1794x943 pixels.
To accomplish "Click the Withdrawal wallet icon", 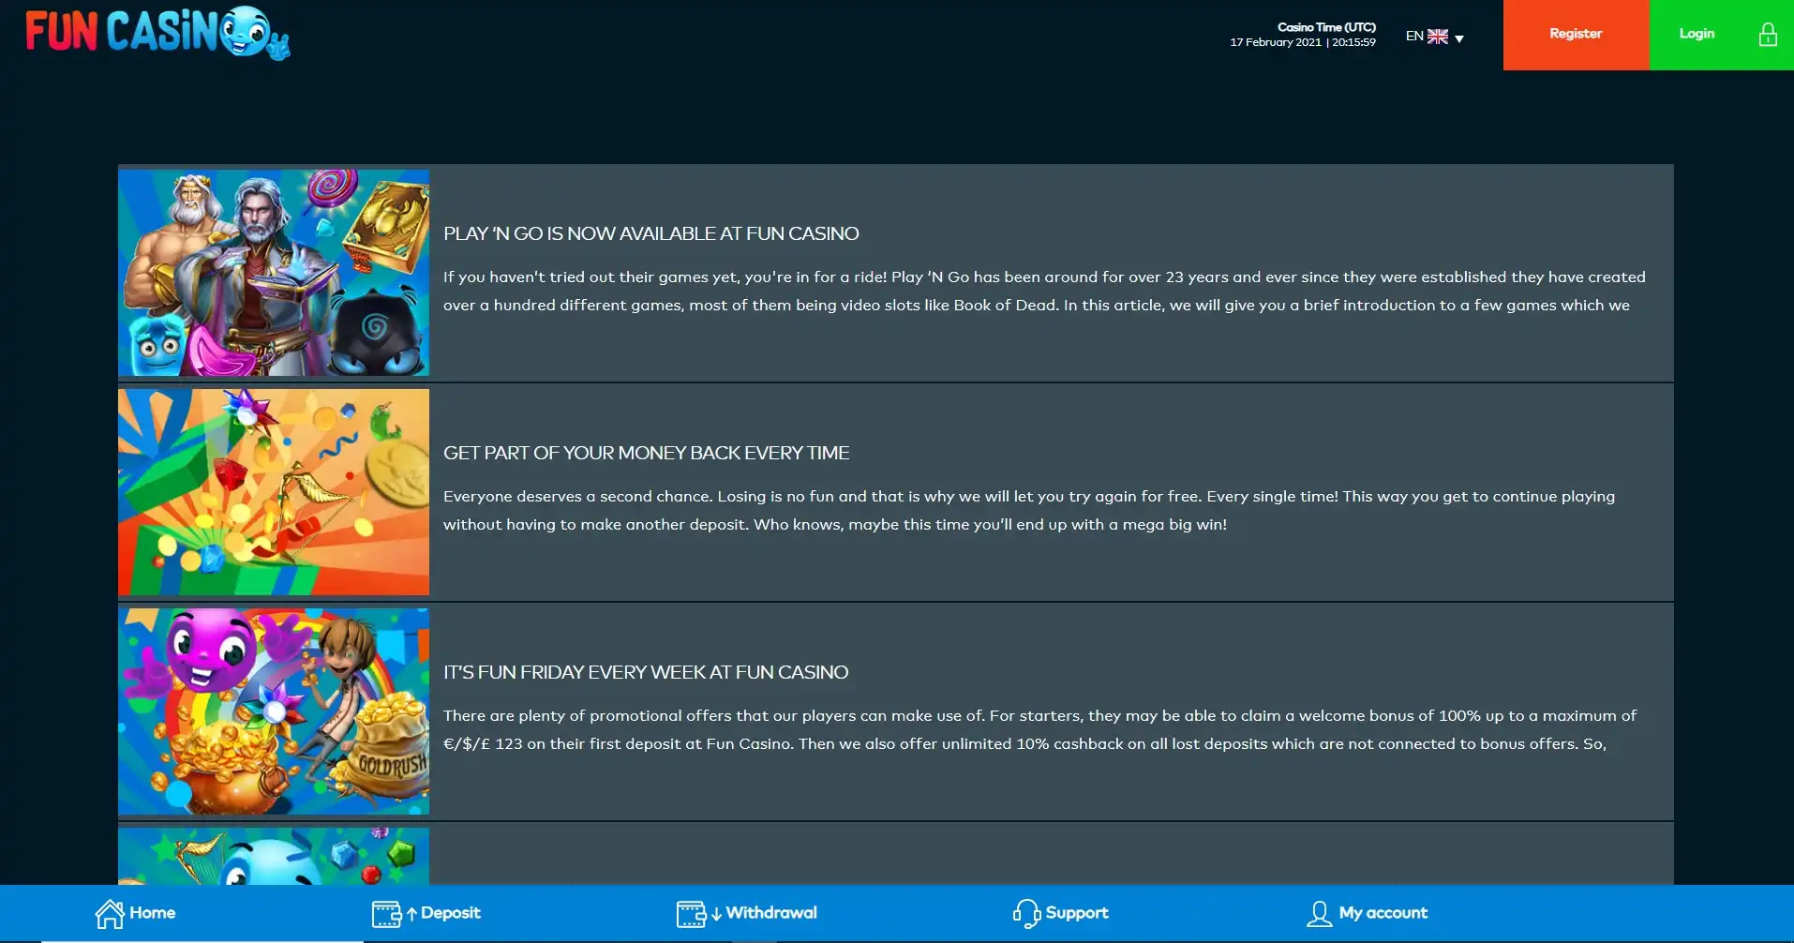I will pyautogui.click(x=691, y=913).
